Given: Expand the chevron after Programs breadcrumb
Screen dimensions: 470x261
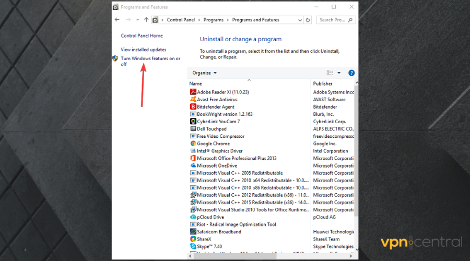Looking at the screenshot, I should [228, 20].
